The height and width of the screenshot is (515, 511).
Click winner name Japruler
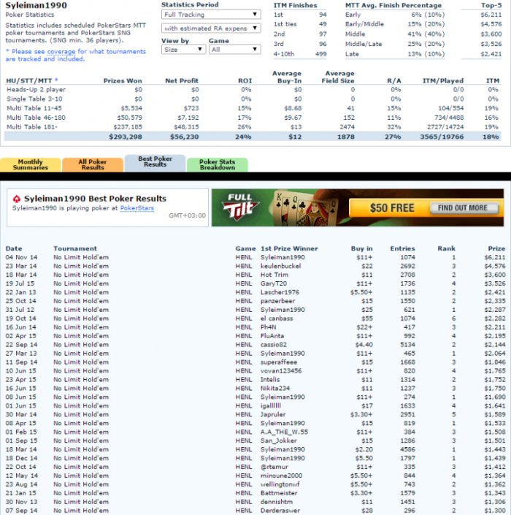pos(273,414)
